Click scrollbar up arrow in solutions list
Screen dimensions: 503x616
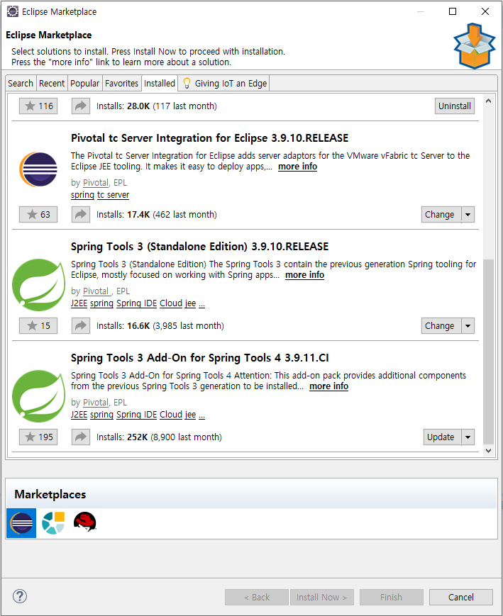click(488, 101)
